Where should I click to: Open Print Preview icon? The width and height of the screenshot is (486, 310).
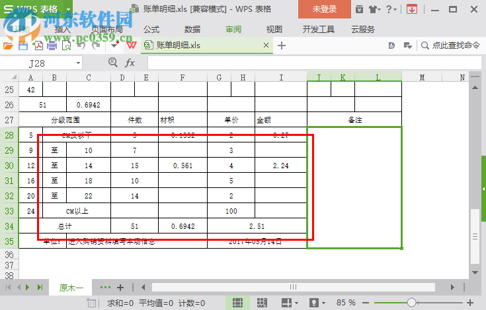(x=66, y=46)
